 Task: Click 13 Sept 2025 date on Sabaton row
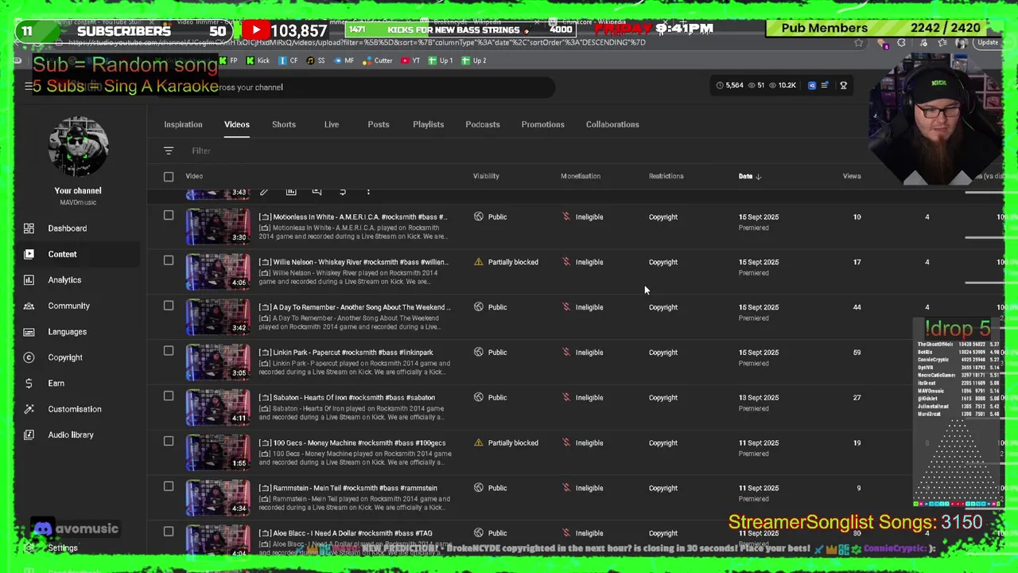pyautogui.click(x=759, y=397)
